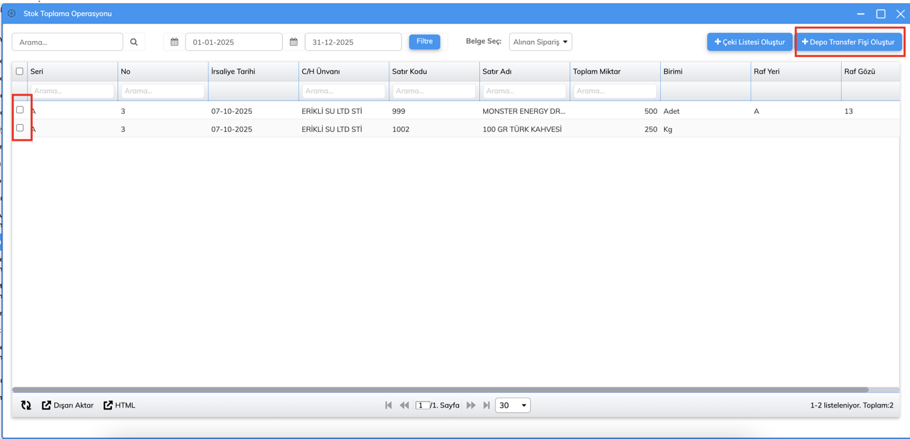Sort by the Satır Kodu column header

coord(409,71)
